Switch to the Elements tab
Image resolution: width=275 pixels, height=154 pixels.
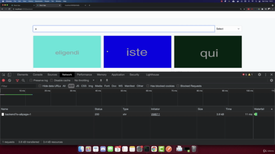point(22,74)
